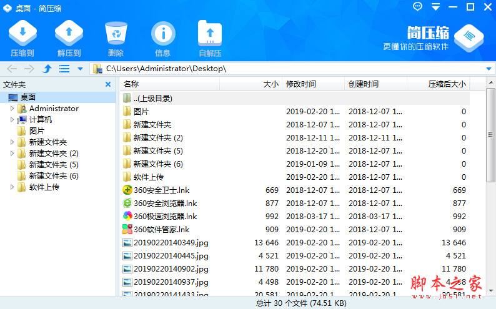Click the 简压缩 logo diamond icon

pyautogui.click(x=469, y=38)
